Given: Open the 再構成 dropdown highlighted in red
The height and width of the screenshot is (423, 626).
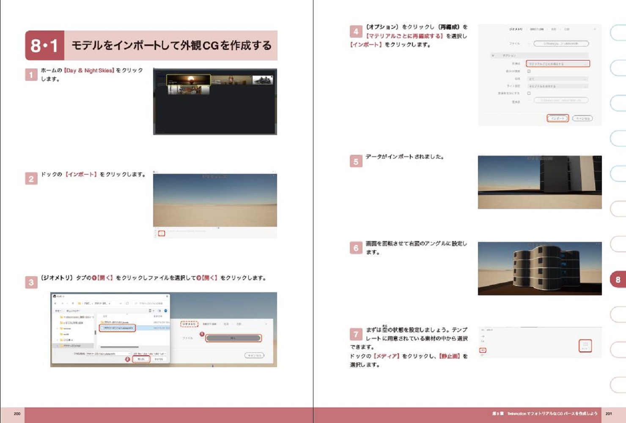Looking at the screenshot, I should [x=557, y=63].
